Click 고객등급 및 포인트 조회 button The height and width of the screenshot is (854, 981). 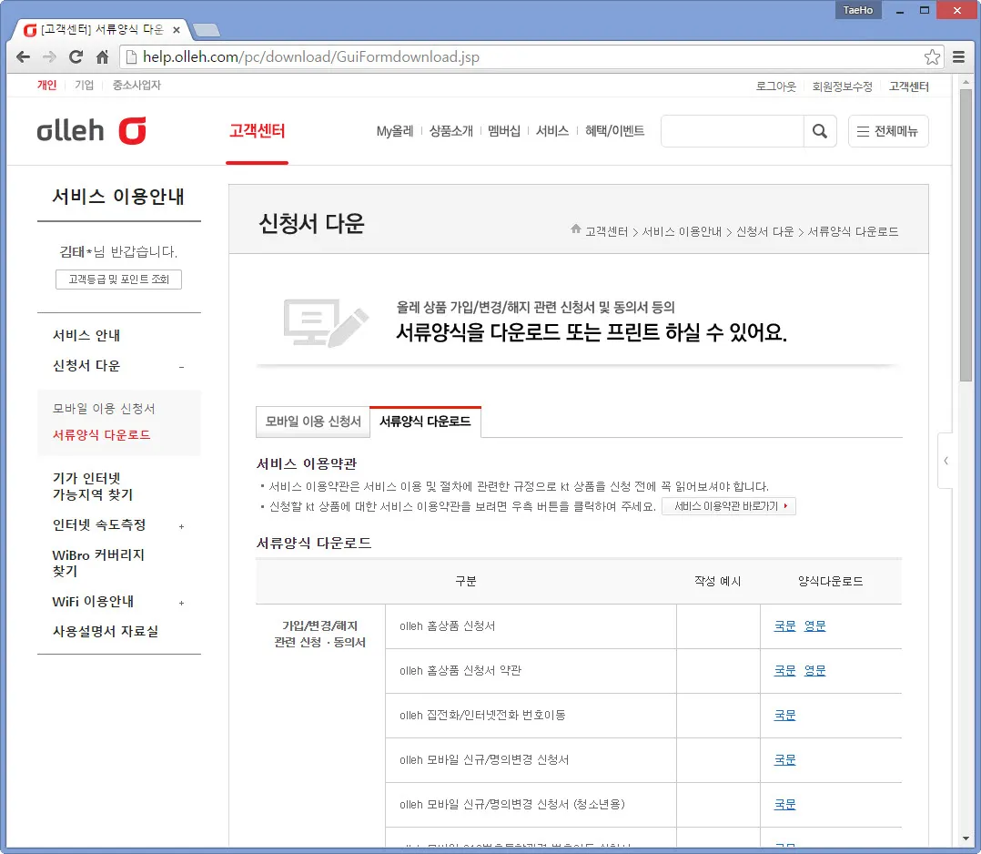click(119, 280)
